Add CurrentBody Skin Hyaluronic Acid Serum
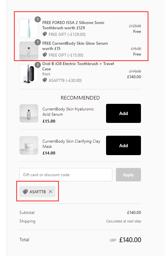The width and height of the screenshot is (165, 256). pos(124,113)
